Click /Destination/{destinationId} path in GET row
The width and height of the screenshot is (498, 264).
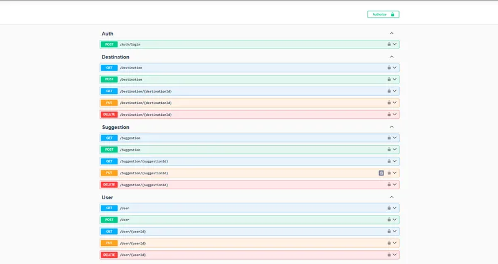(146, 91)
